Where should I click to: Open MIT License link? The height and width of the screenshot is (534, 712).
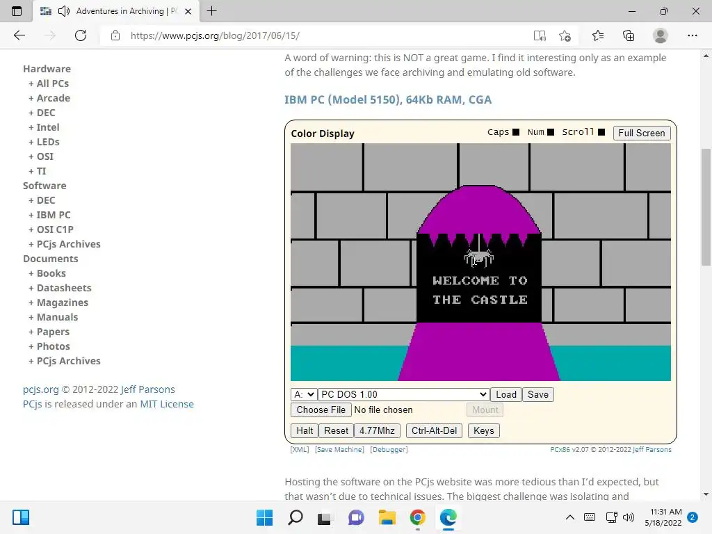[167, 404]
